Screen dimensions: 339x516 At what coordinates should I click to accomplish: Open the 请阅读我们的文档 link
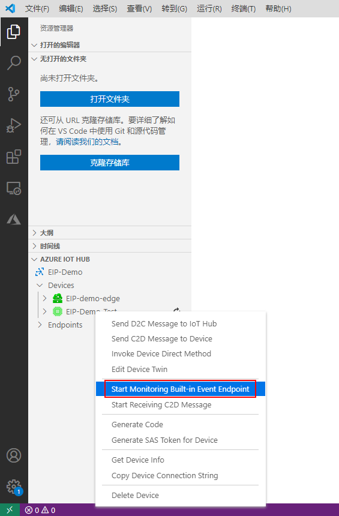point(87,142)
